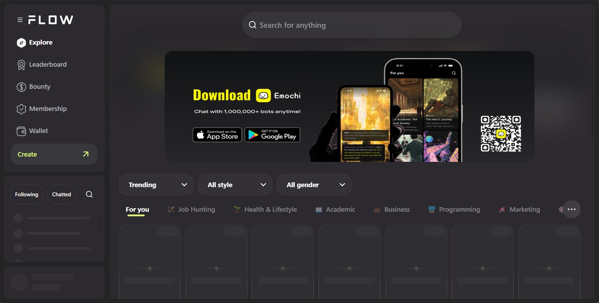The image size is (599, 303).
Task: Click the Leaderboard badge icon
Action: pos(21,65)
